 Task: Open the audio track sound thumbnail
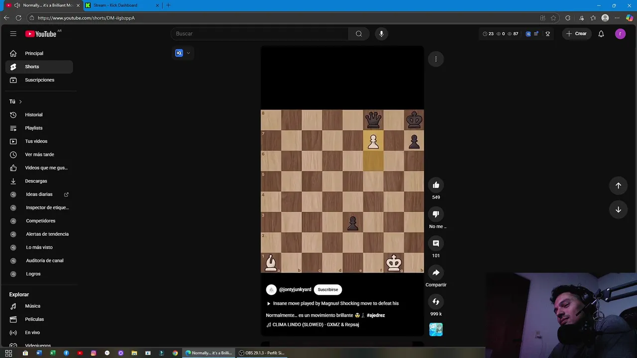[436, 330]
